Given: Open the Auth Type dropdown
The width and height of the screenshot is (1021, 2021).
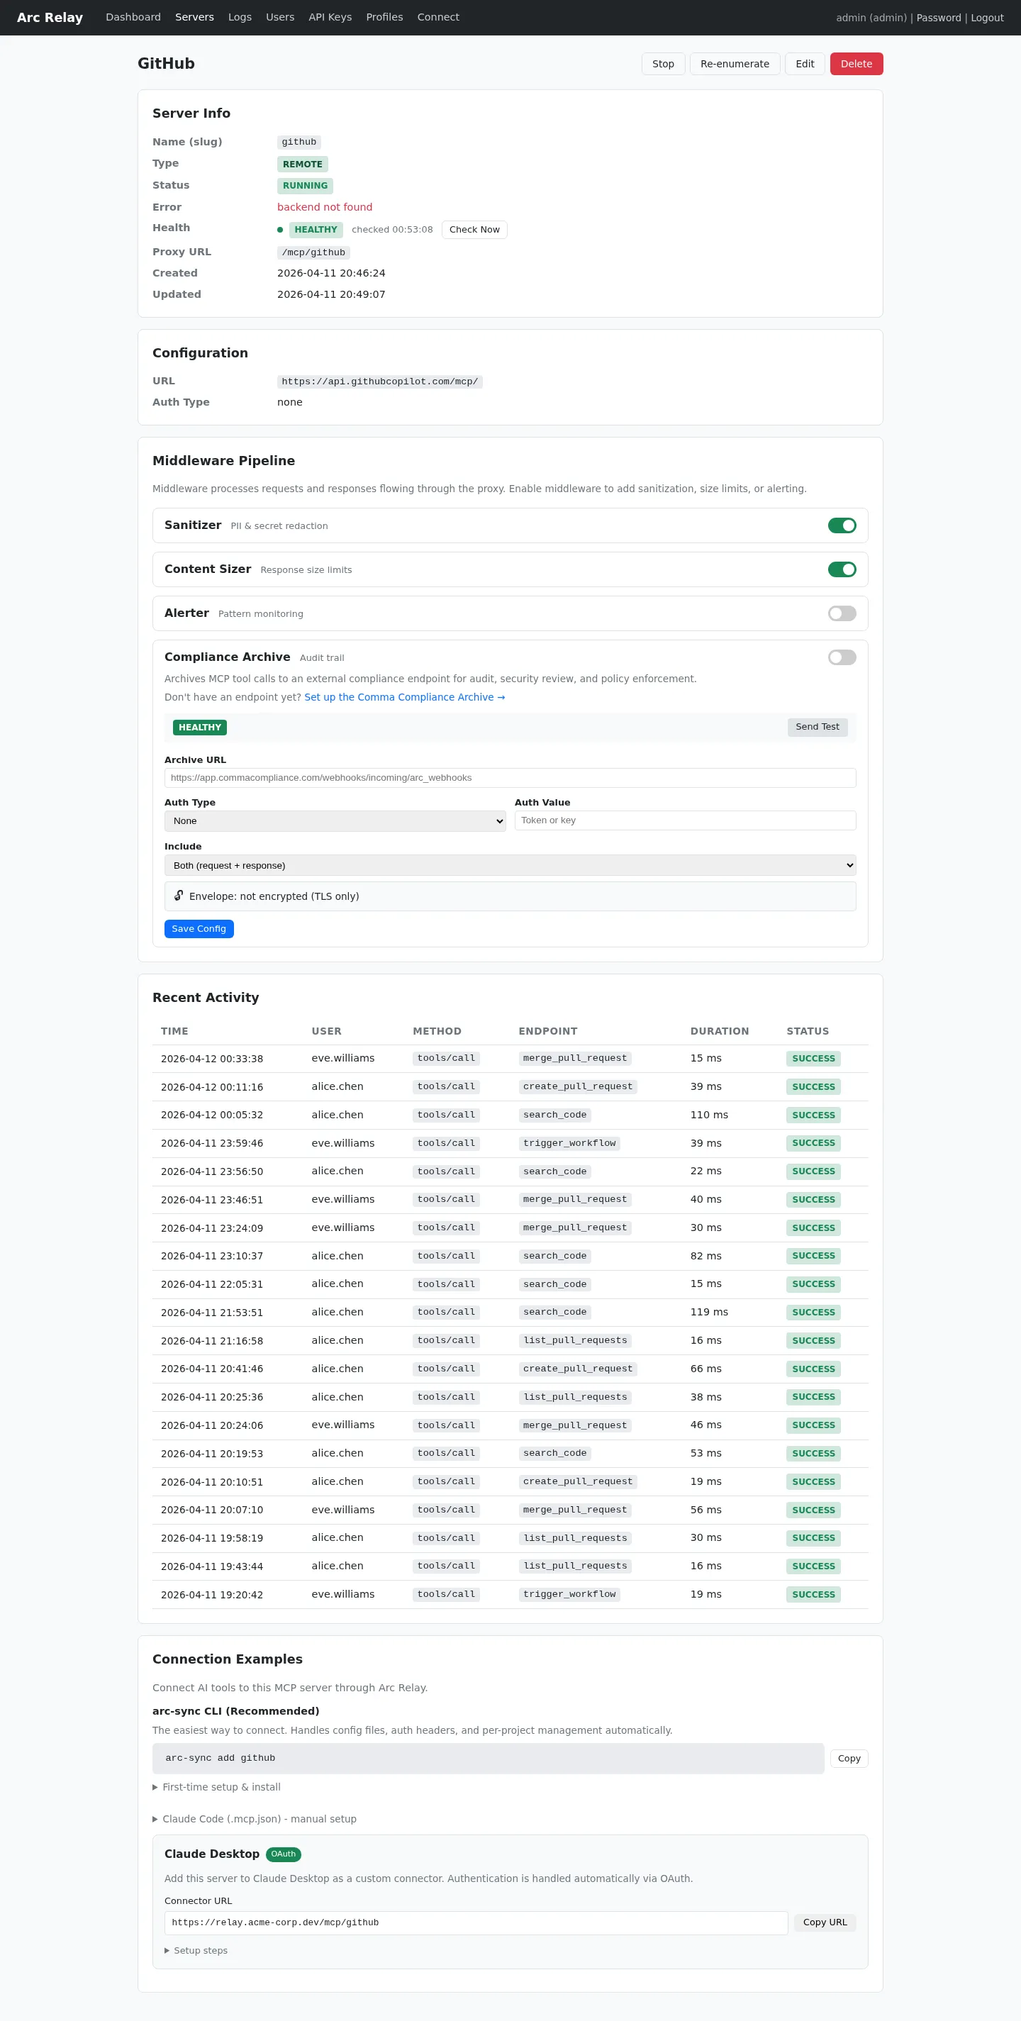Looking at the screenshot, I should coord(335,821).
